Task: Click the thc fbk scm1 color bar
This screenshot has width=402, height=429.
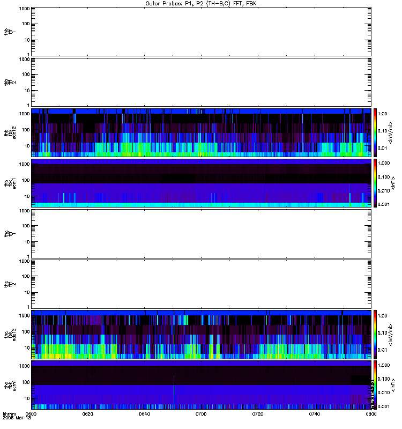Action: point(375,385)
